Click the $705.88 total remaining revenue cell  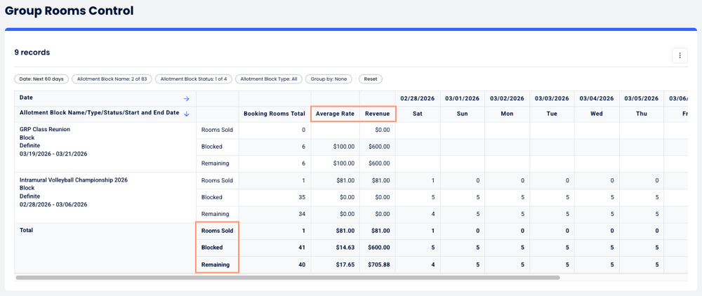click(377, 264)
